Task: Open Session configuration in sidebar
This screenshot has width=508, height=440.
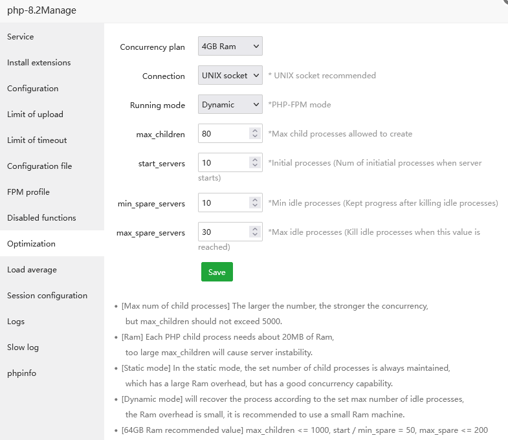Action: [x=47, y=296]
